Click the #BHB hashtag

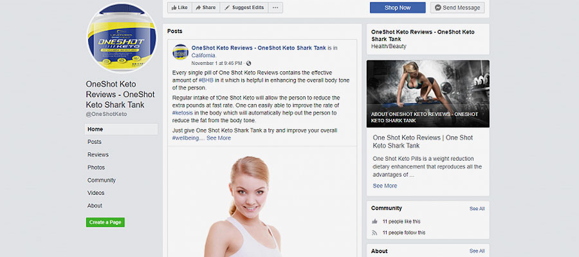[x=206, y=80]
